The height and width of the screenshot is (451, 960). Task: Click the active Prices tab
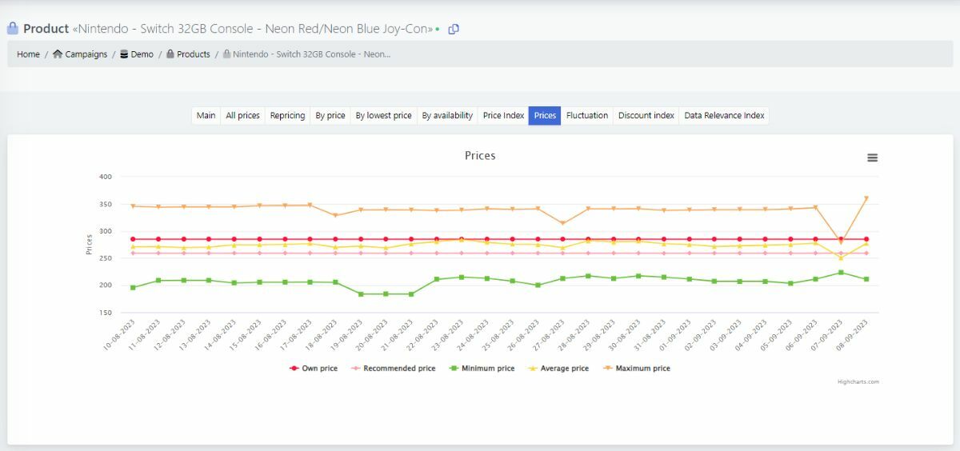point(545,116)
